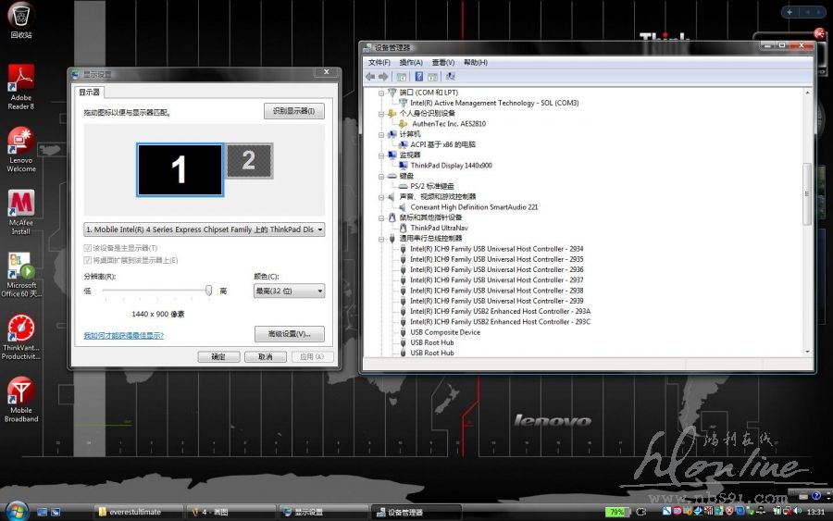Viewport: 833px width, 521px height.
Task: Click the blue help icon in Device Manager toolbar
Action: point(419,76)
